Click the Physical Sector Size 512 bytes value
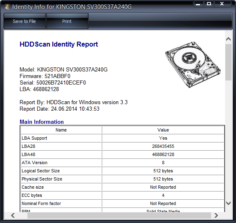 [163, 179]
